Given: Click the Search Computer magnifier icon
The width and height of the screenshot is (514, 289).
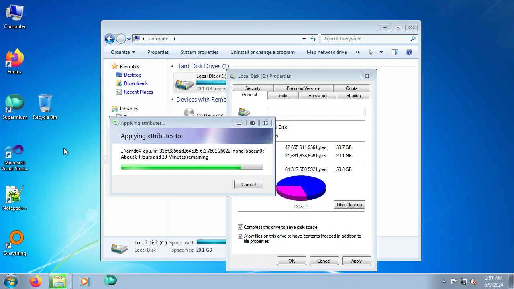Looking at the screenshot, I should tap(413, 39).
